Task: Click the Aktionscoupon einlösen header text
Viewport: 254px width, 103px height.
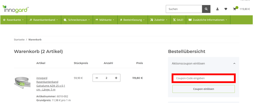Action: (188, 63)
